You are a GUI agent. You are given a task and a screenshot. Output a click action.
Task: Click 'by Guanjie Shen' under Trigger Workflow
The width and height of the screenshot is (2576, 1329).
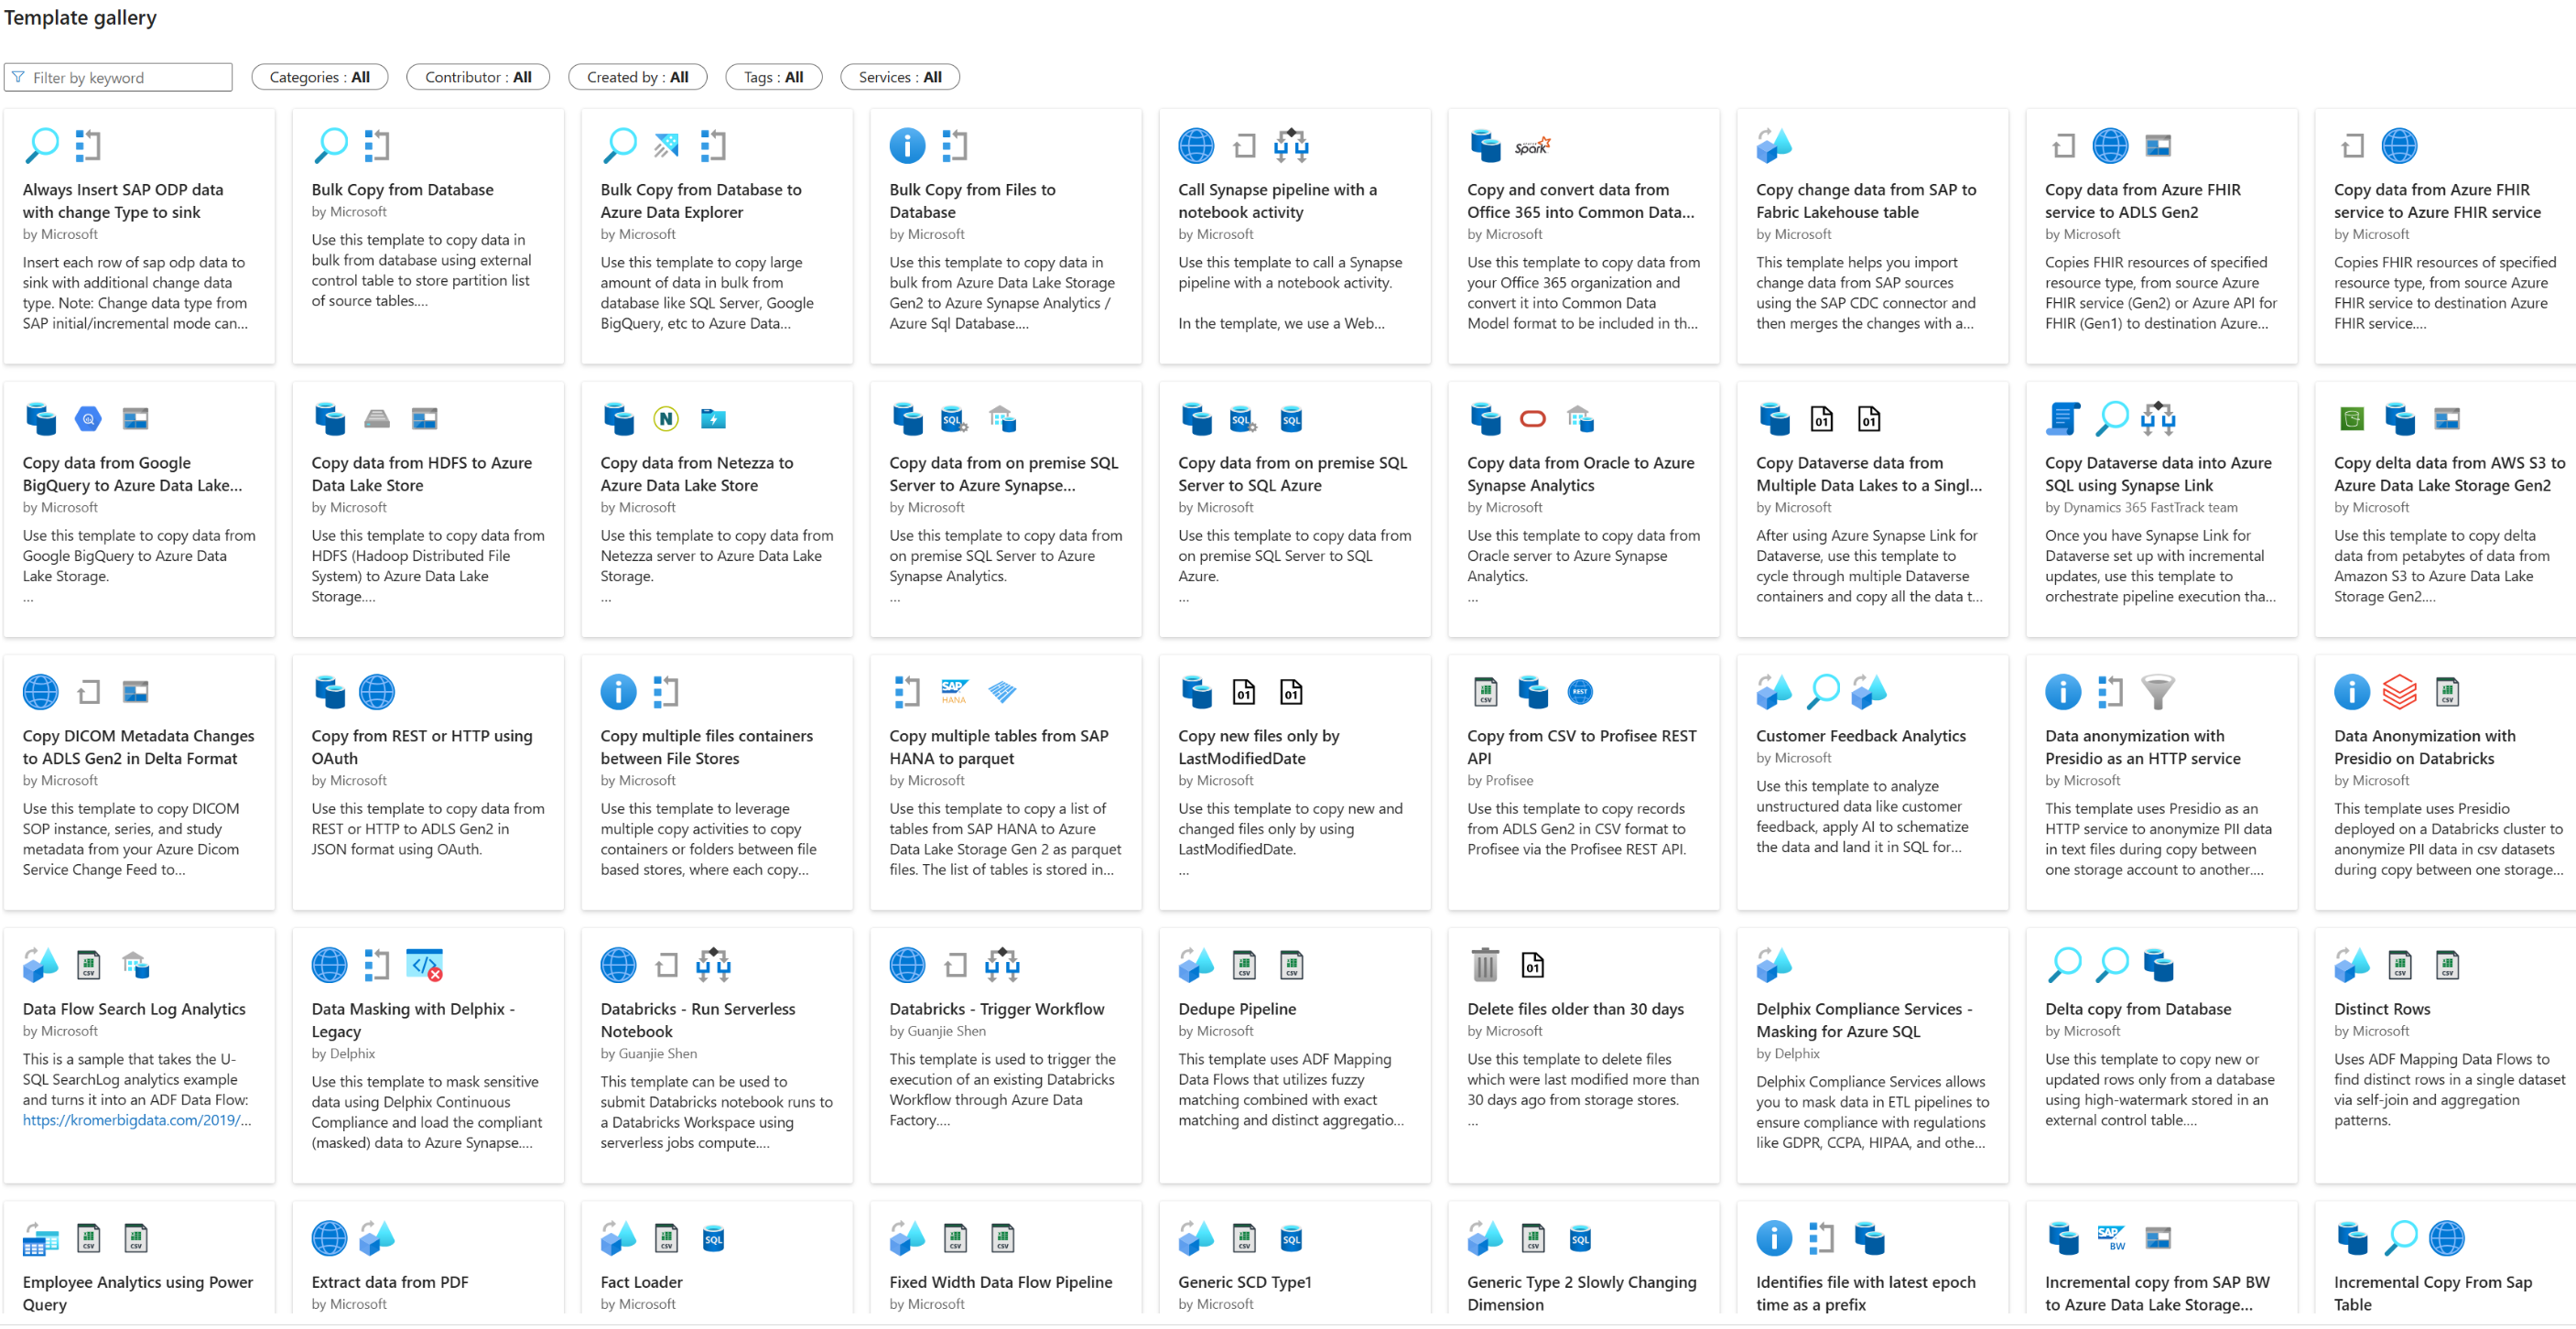(937, 1031)
